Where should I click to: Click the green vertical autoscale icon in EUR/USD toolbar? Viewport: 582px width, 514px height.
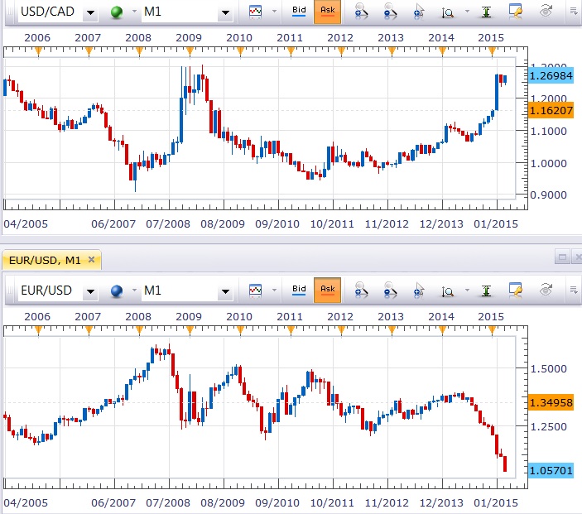coord(488,290)
